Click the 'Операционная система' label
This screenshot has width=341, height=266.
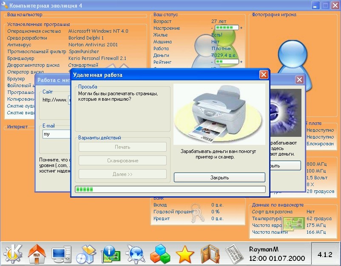(x=34, y=31)
